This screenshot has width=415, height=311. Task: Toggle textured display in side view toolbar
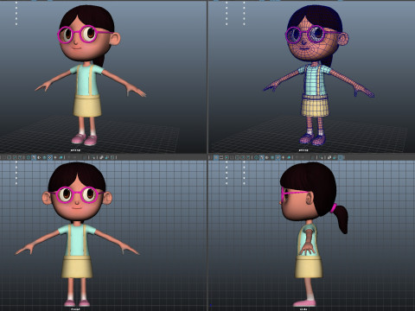coord(278,157)
